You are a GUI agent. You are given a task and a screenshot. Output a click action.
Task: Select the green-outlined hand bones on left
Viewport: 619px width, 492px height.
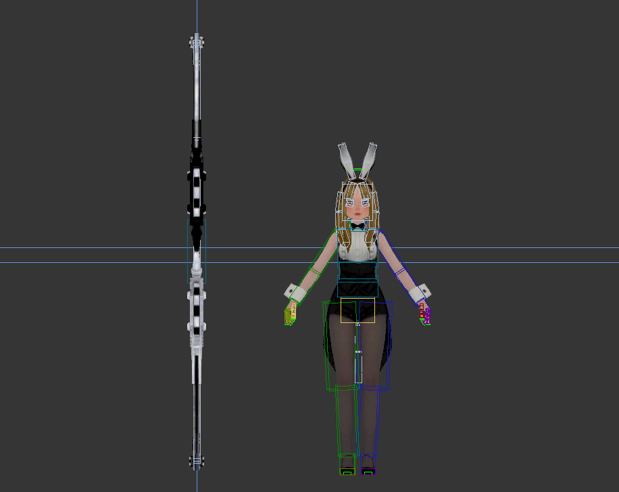tap(291, 315)
